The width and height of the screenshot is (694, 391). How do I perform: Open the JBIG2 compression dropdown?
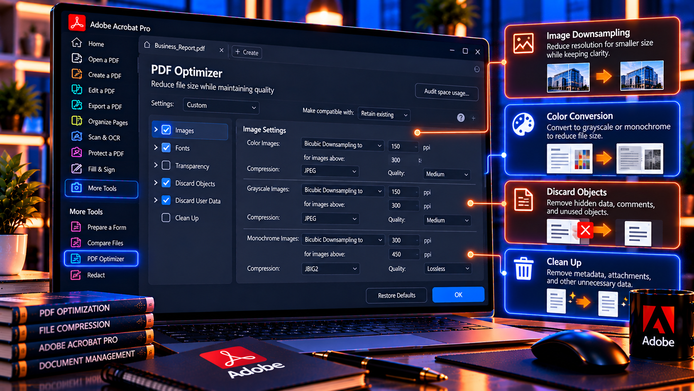330,269
